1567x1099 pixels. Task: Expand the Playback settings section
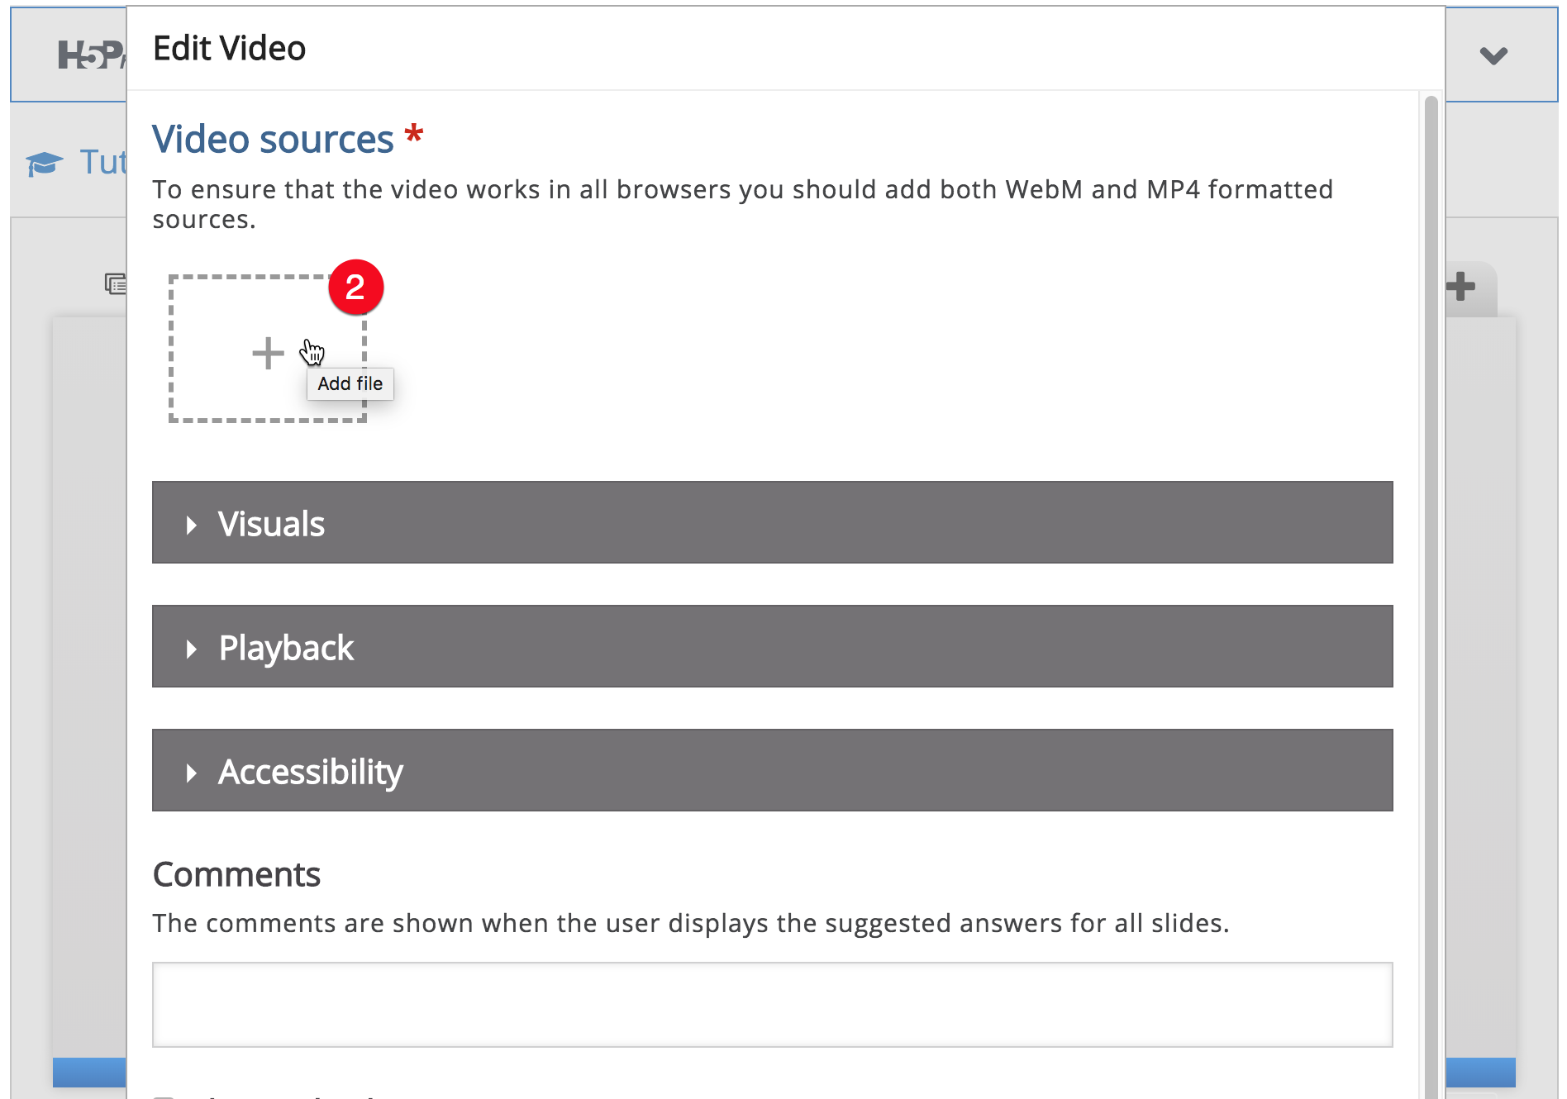coord(772,646)
